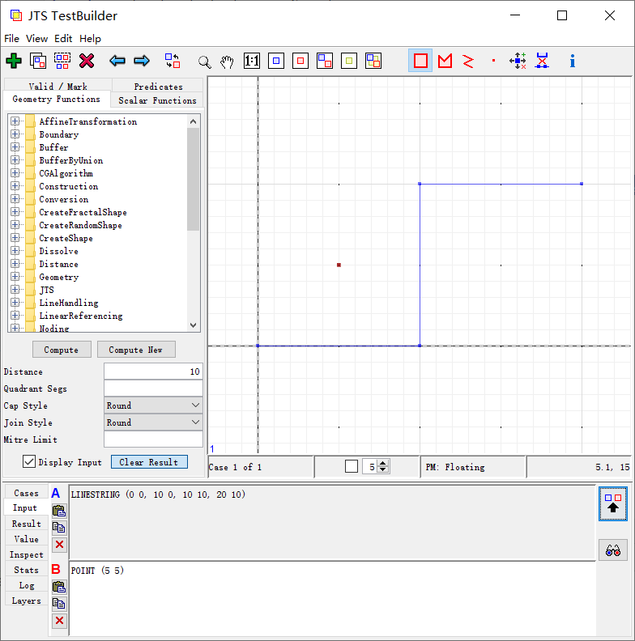The height and width of the screenshot is (641, 635).
Task: Click the geometry A WKT text area
Action: coord(332,522)
